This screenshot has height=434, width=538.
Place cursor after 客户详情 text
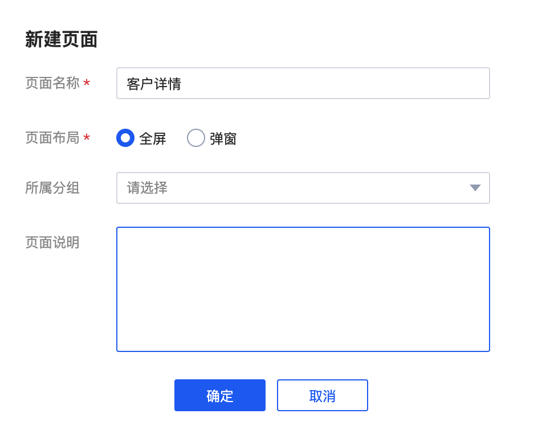pos(182,84)
